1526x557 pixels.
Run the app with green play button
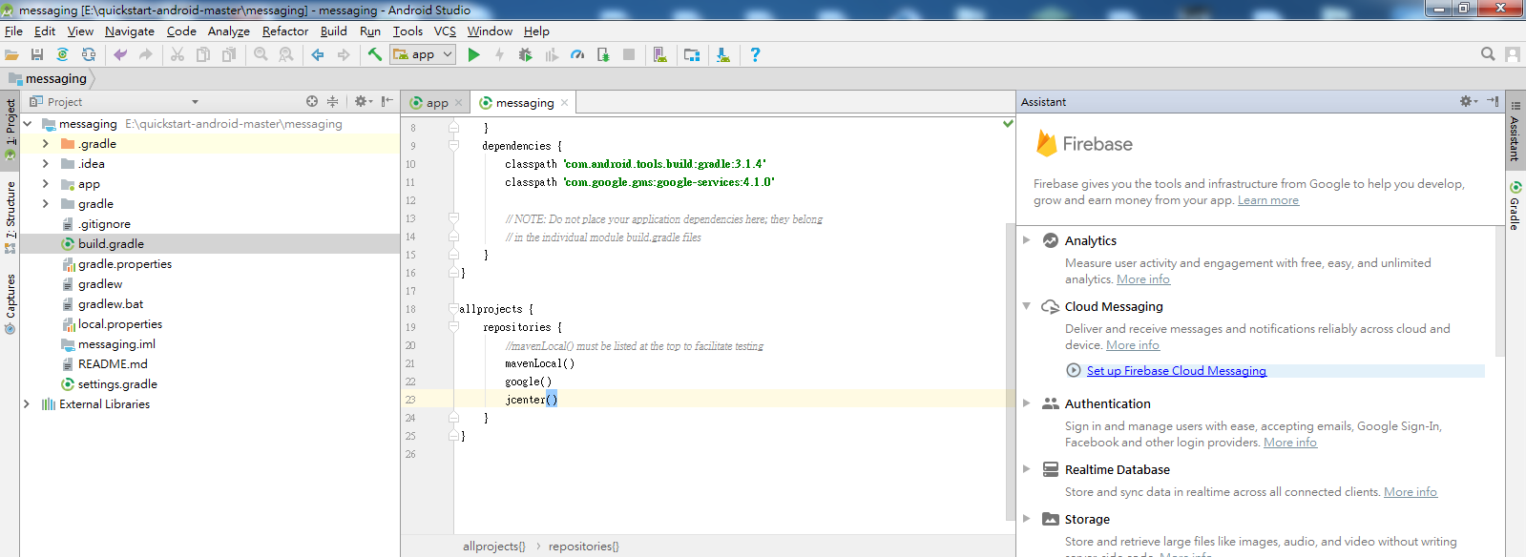473,54
